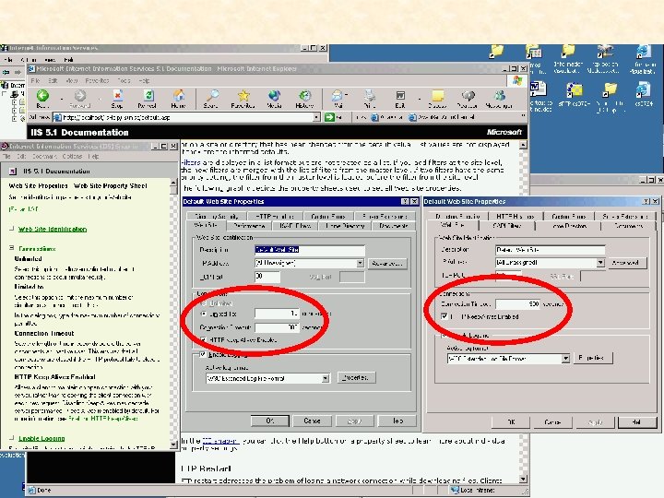Viewport: 664px width, 498px height.
Task: Click scroll-up arrow of IE content
Action: 524,145
